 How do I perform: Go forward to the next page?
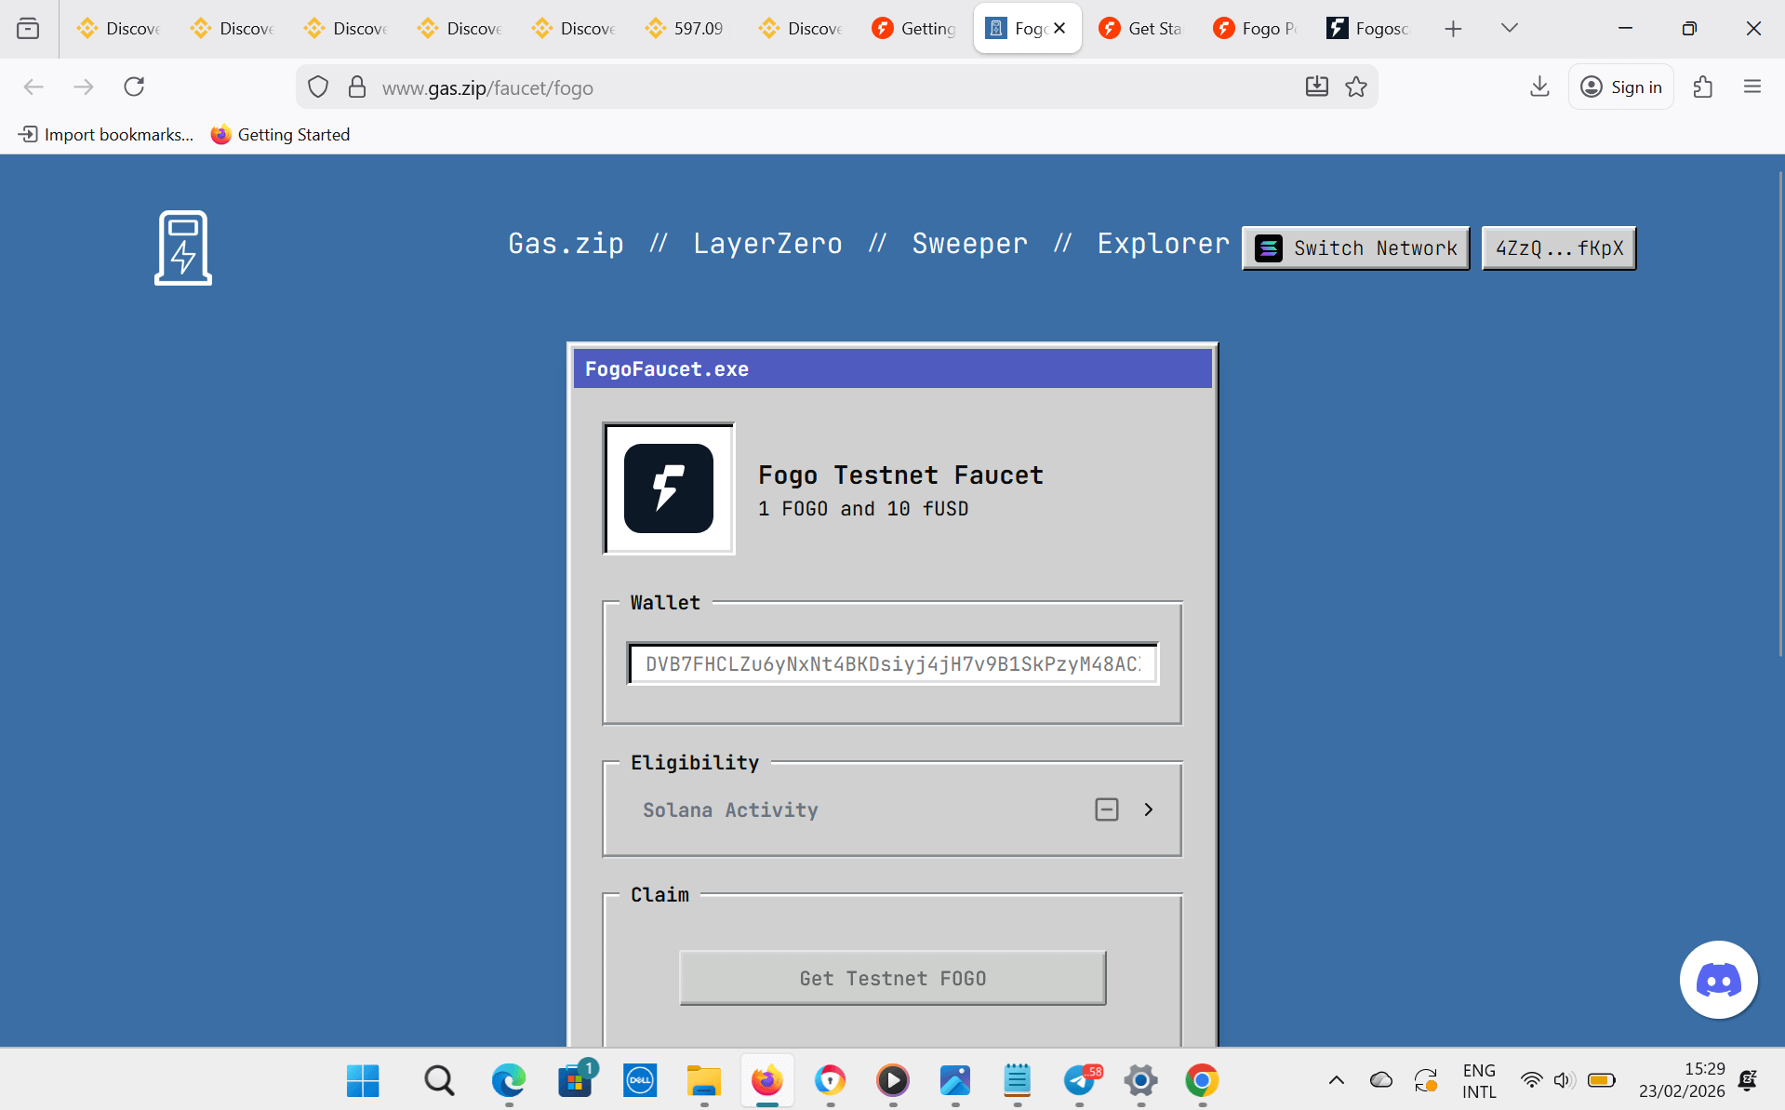click(x=84, y=87)
